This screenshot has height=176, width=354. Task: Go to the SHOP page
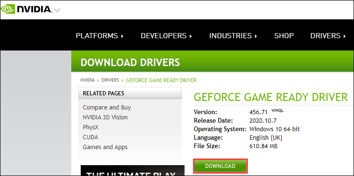[284, 36]
